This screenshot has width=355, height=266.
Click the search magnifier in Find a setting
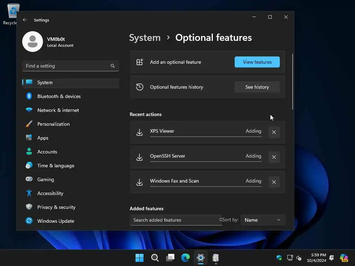click(x=113, y=66)
